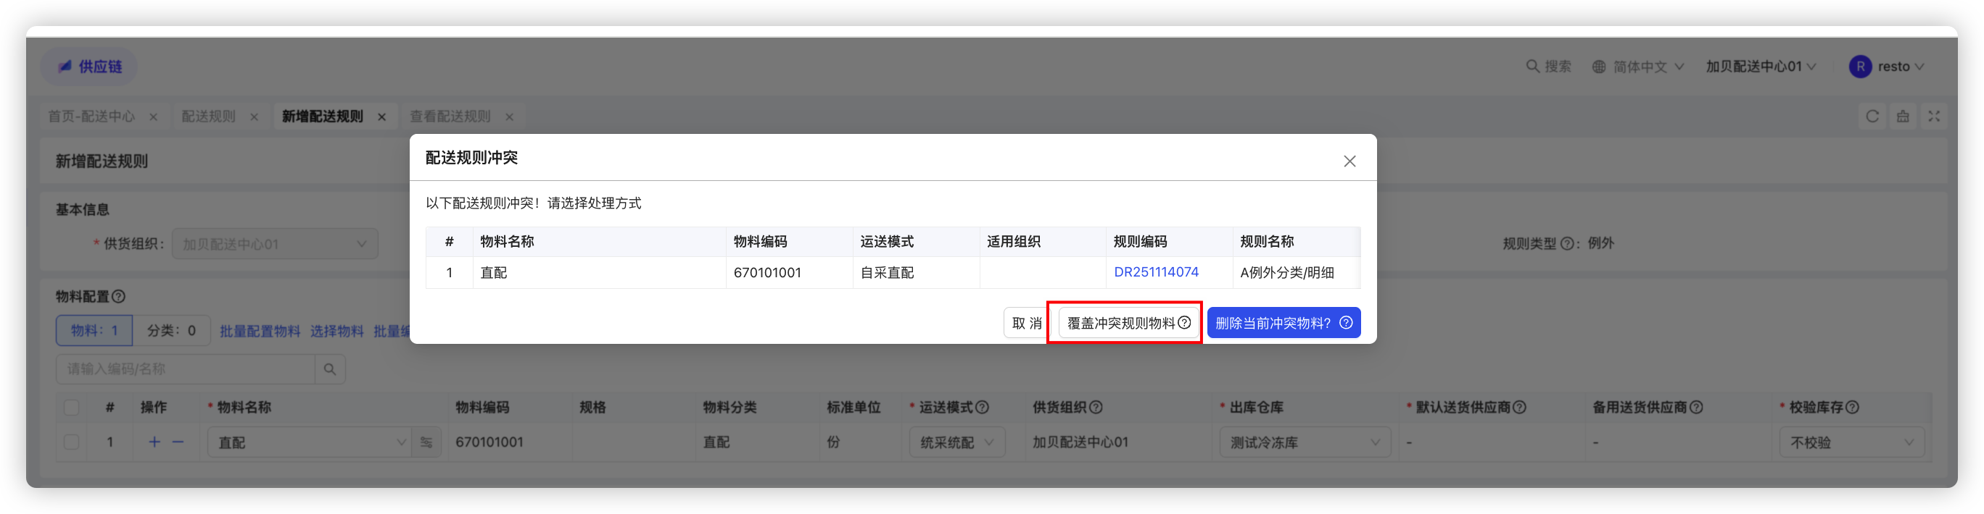This screenshot has width=1984, height=514.
Task: Click the add row plus icon
Action: [154, 442]
